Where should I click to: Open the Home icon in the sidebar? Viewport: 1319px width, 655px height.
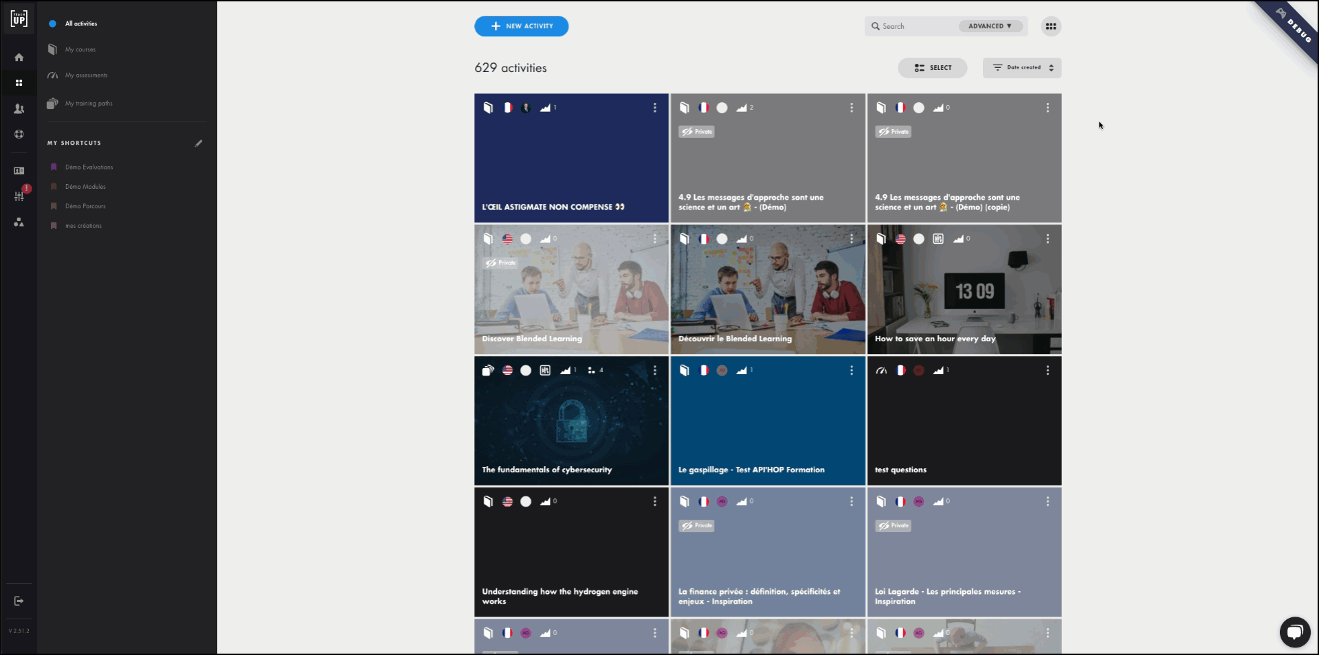point(19,57)
